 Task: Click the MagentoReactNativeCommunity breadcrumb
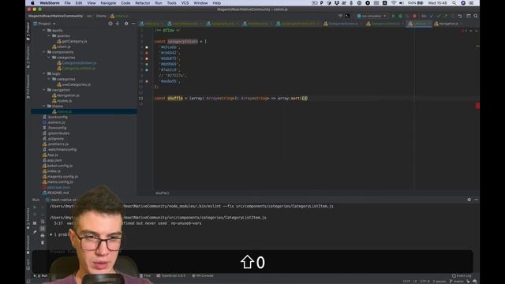pyautogui.click(x=55, y=16)
